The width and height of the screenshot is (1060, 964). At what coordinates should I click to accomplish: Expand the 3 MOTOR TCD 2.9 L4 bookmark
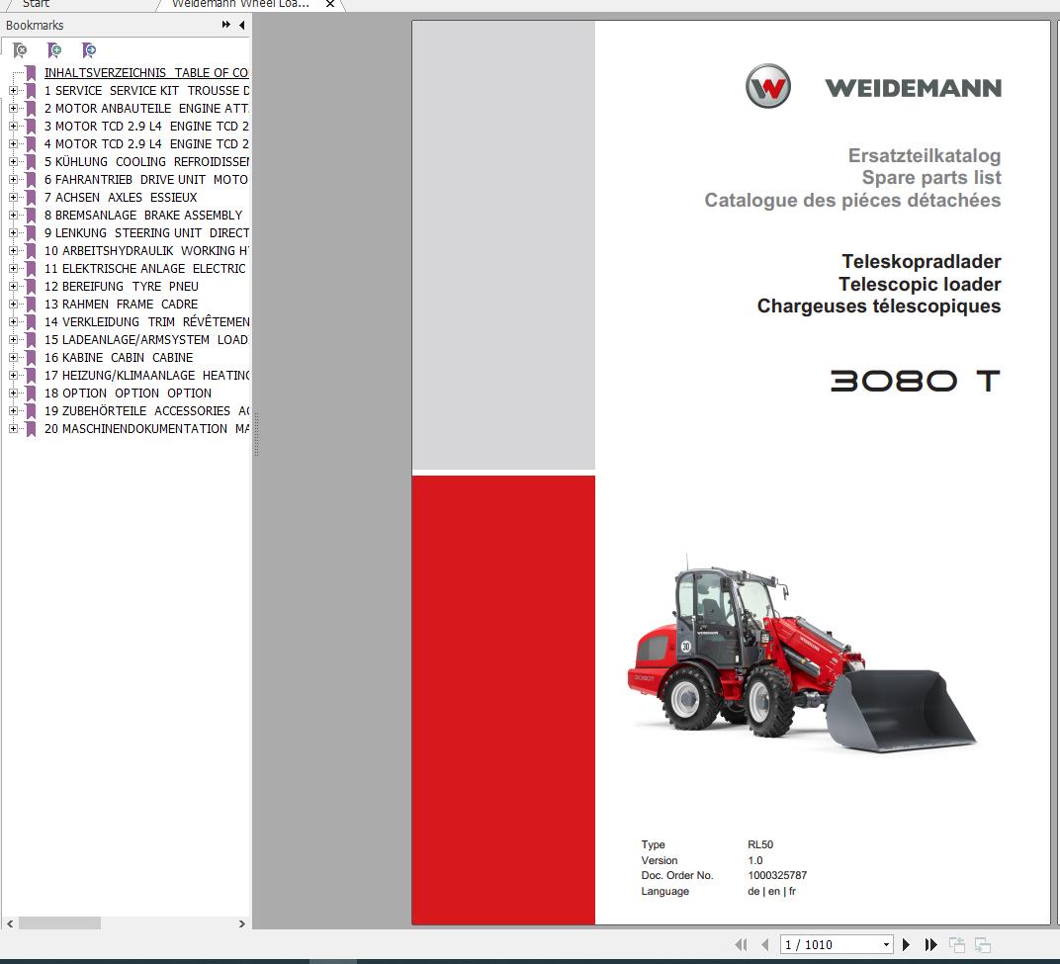(x=13, y=127)
